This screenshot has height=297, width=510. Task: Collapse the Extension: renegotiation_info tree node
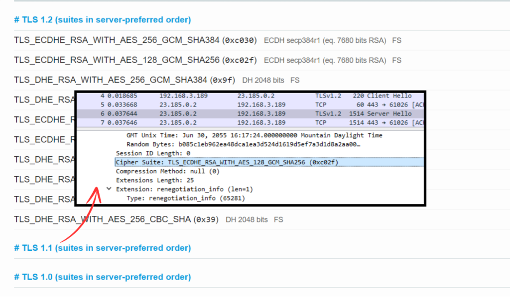pos(109,189)
